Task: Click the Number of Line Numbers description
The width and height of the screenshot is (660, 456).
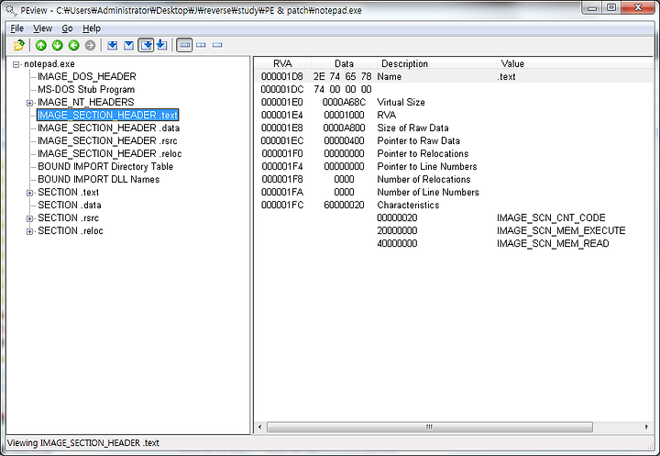Action: pyautogui.click(x=428, y=192)
